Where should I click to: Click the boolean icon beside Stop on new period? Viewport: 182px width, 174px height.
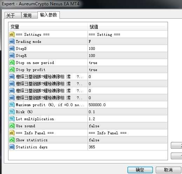pyautogui.click(x=12, y=63)
